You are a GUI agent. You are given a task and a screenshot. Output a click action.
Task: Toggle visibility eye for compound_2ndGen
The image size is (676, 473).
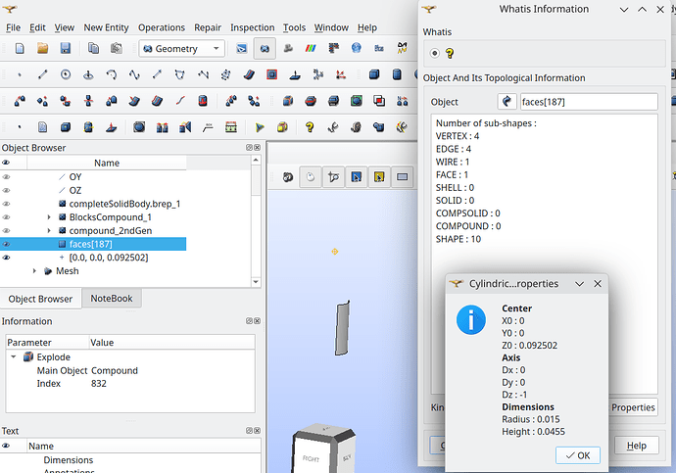pos(7,230)
